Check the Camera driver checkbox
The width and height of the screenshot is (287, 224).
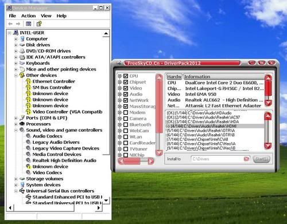[x=126, y=119]
